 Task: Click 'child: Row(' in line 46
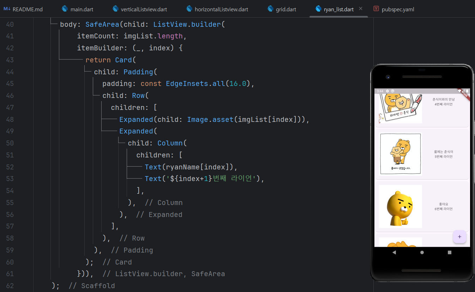pos(126,95)
